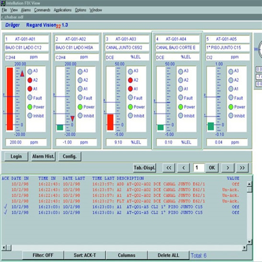This screenshot has height=262, width=262.
Task: Open the Applications menu
Action: pyautogui.click(x=62, y=10)
